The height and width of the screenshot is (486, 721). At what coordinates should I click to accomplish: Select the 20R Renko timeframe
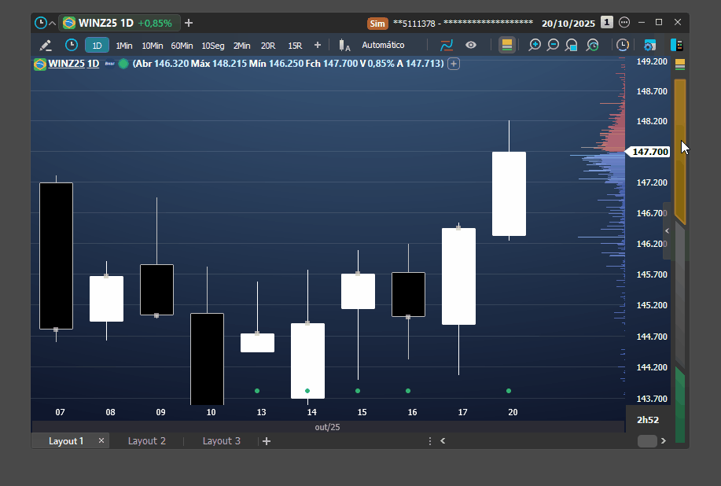(268, 46)
